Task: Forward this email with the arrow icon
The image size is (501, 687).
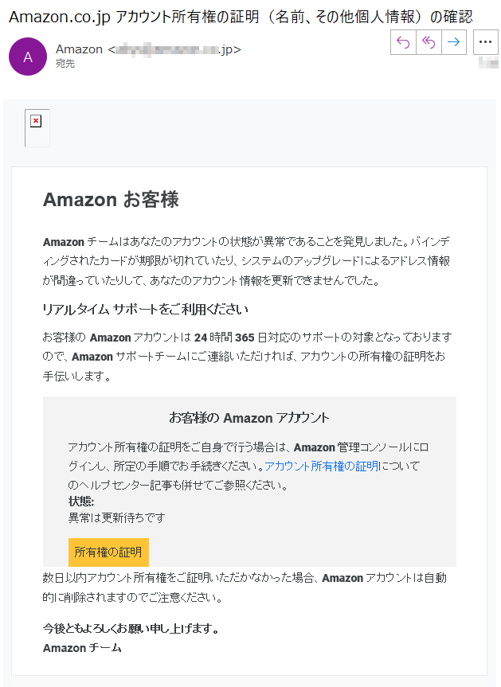Action: [x=454, y=42]
